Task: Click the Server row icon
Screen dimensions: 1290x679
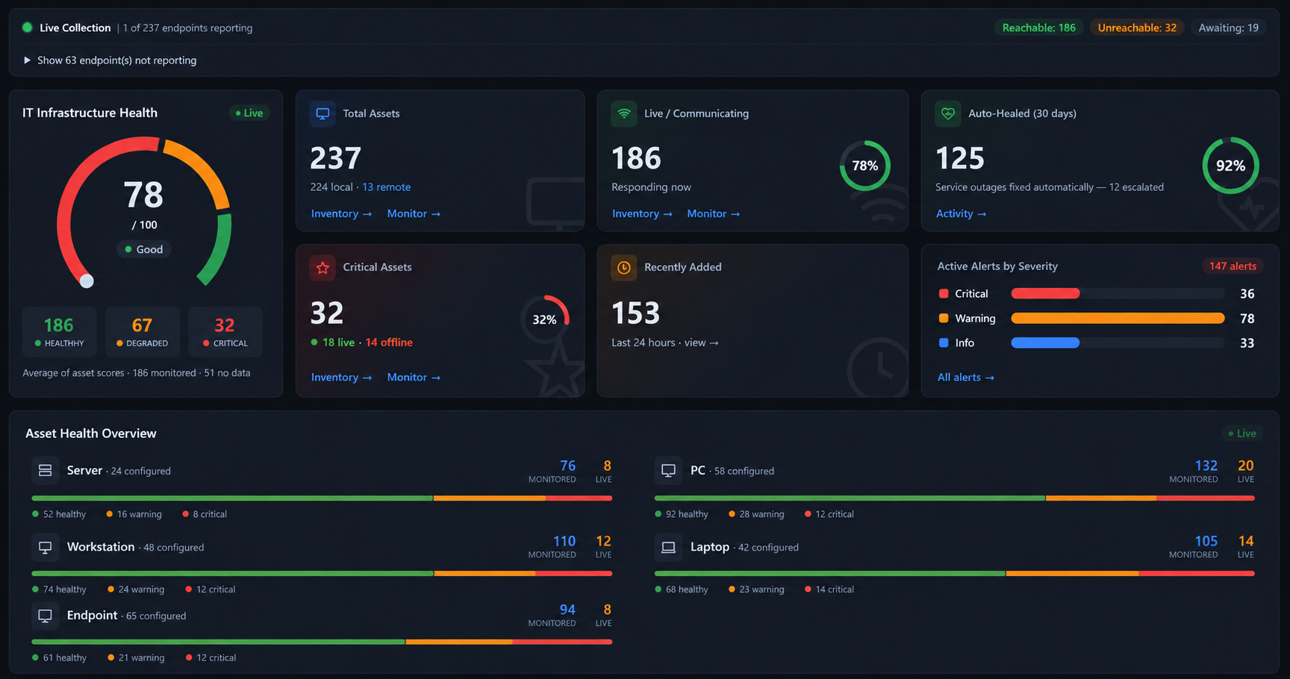Action: click(x=45, y=470)
